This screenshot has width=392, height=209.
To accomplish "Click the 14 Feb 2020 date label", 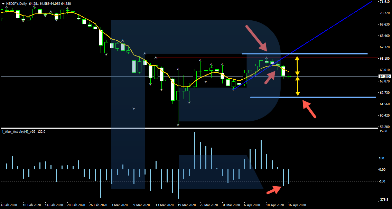I will (x=54, y=205).
